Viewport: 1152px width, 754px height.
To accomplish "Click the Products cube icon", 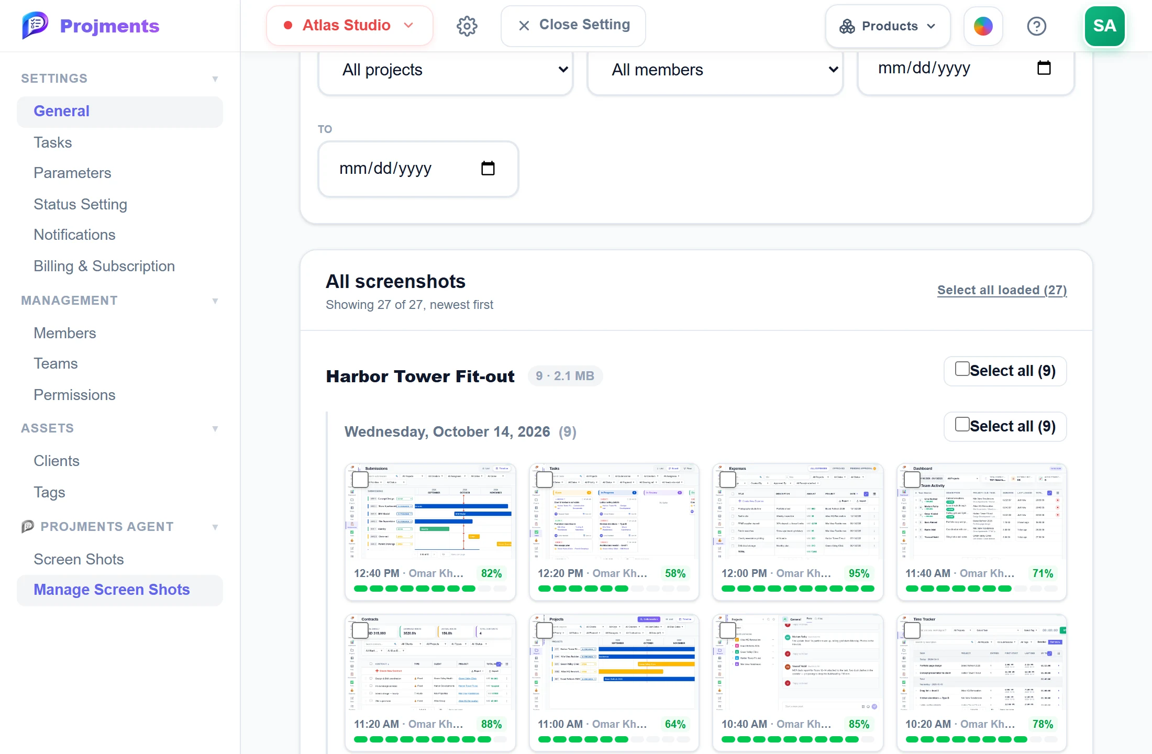I will pyautogui.click(x=847, y=26).
